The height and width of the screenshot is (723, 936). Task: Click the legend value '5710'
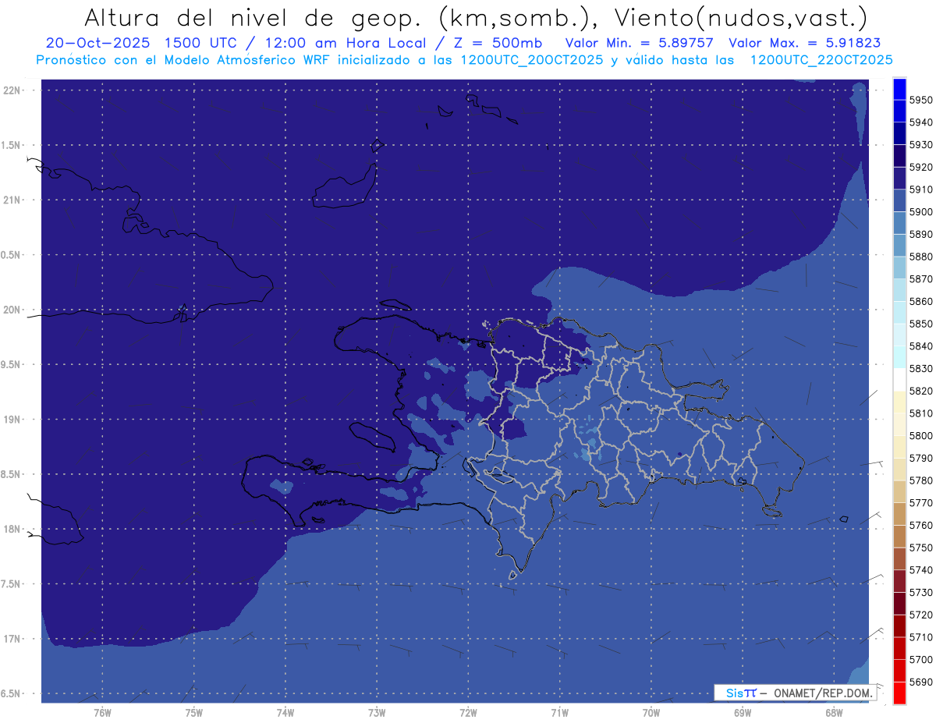[x=920, y=637]
